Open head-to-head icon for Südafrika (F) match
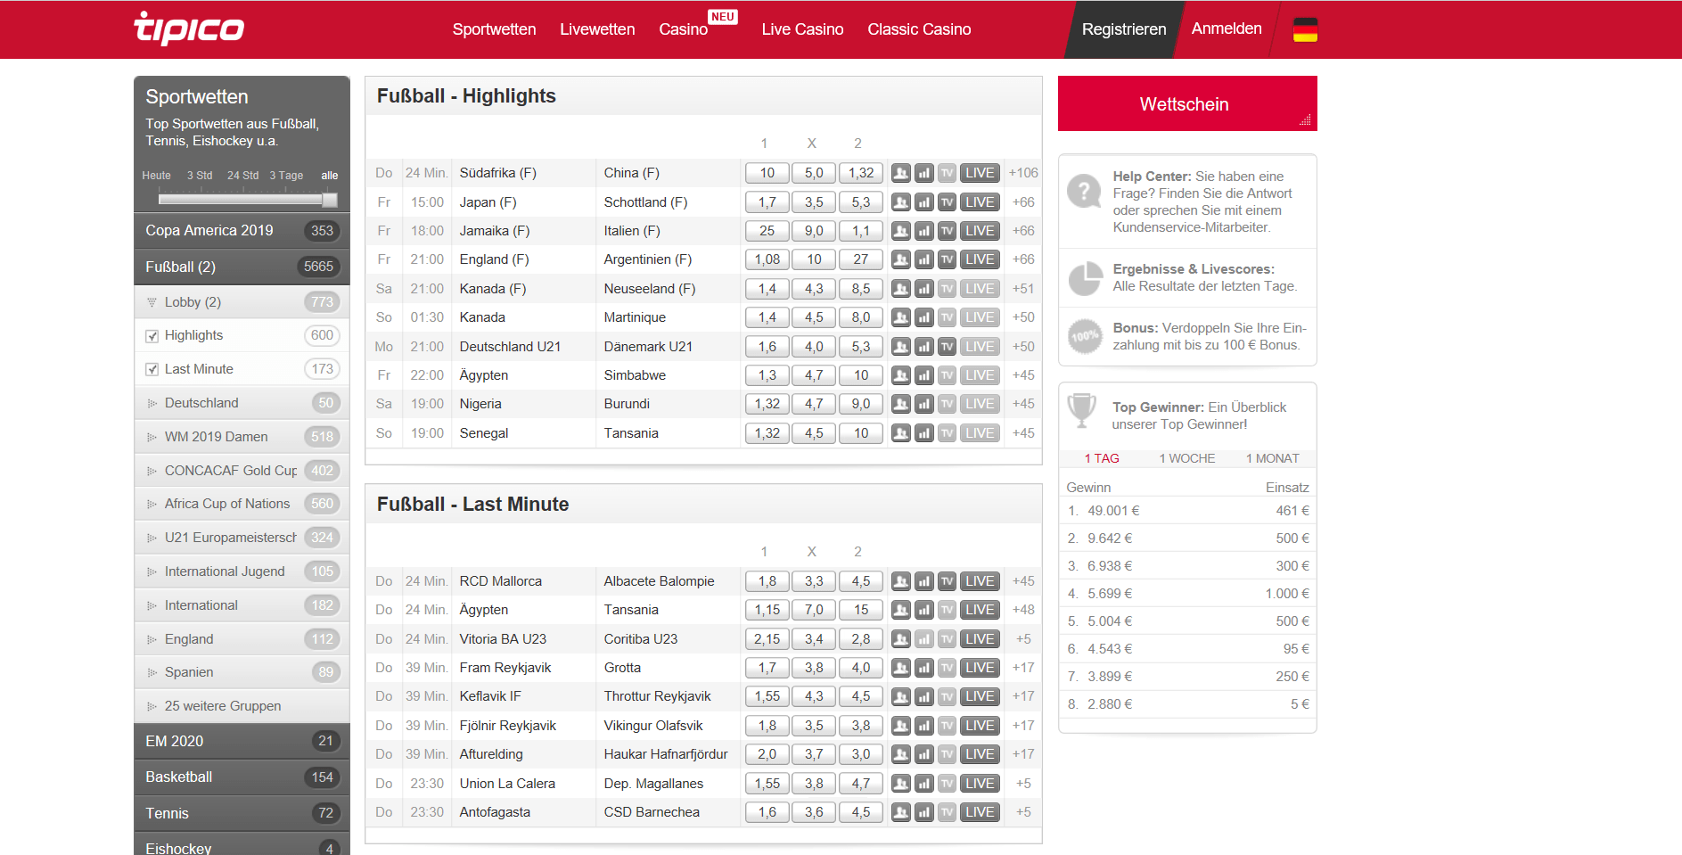This screenshot has height=855, width=1682. click(900, 173)
